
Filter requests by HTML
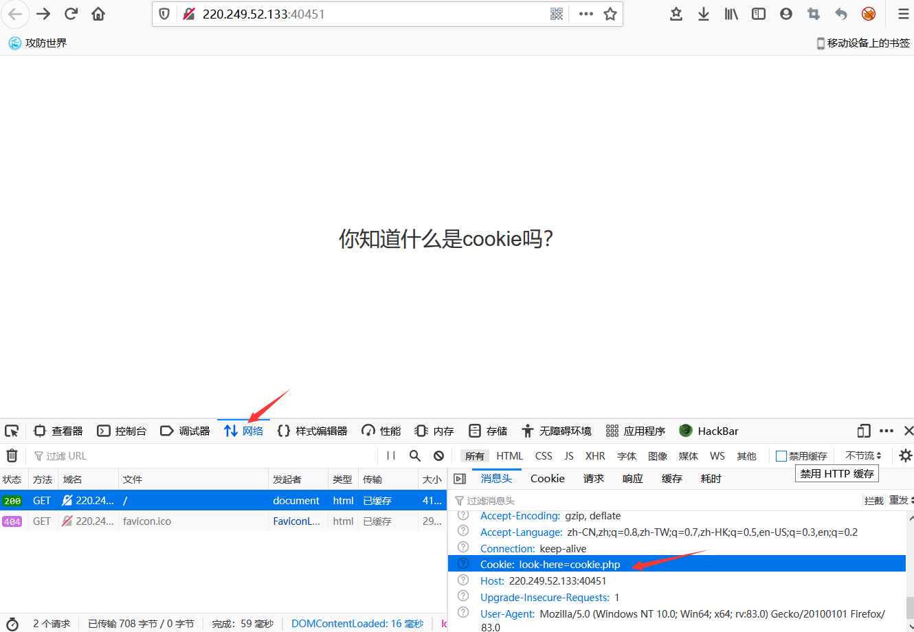tap(509, 455)
